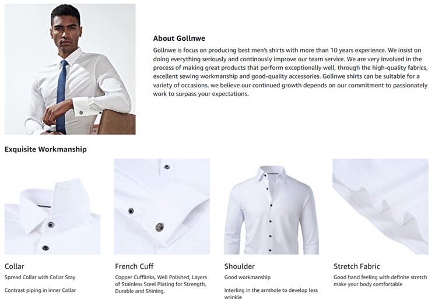Click the Copper Cufflinks description text

(161, 284)
